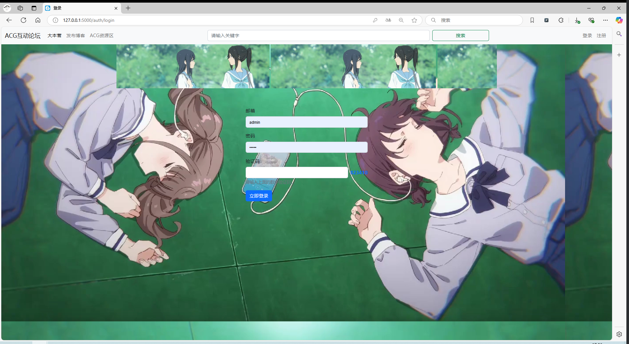Open the workspaces icon
Image resolution: width=629 pixels, height=344 pixels.
coord(20,8)
